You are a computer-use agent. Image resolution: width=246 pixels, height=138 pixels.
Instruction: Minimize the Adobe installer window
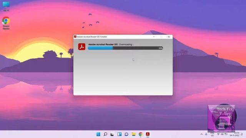[x=154, y=37]
